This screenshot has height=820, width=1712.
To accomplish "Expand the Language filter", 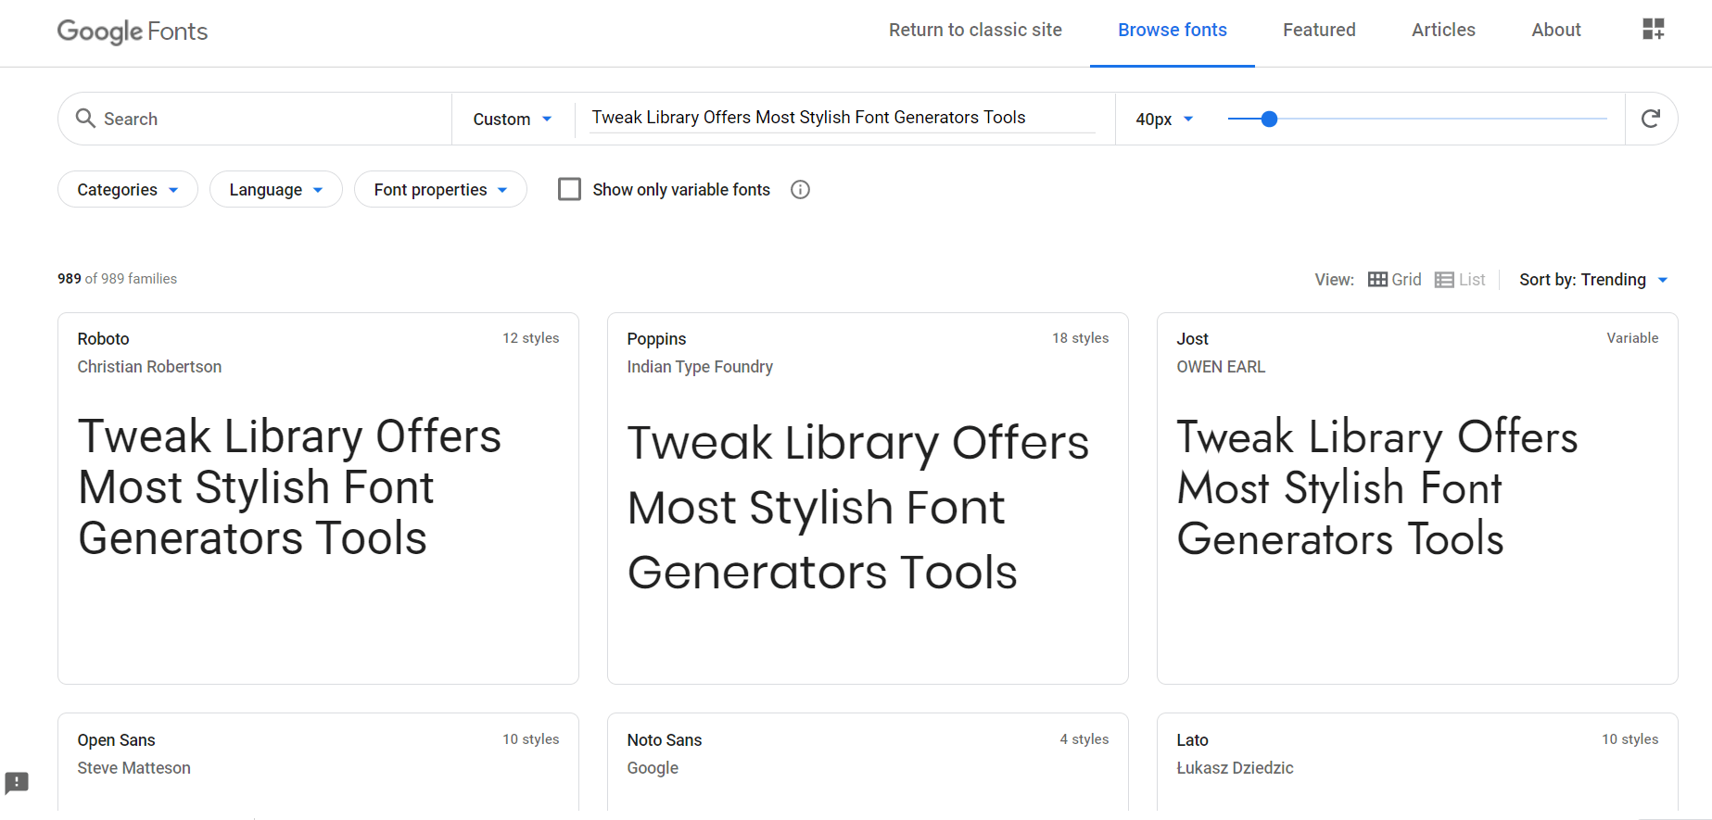I will (276, 189).
